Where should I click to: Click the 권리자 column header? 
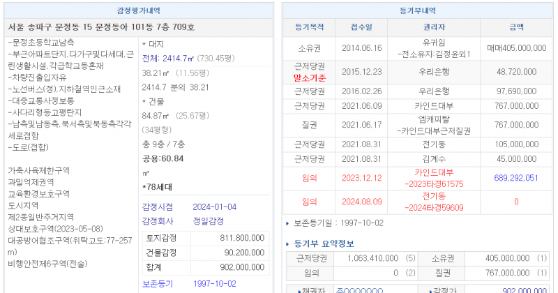tap(434, 27)
